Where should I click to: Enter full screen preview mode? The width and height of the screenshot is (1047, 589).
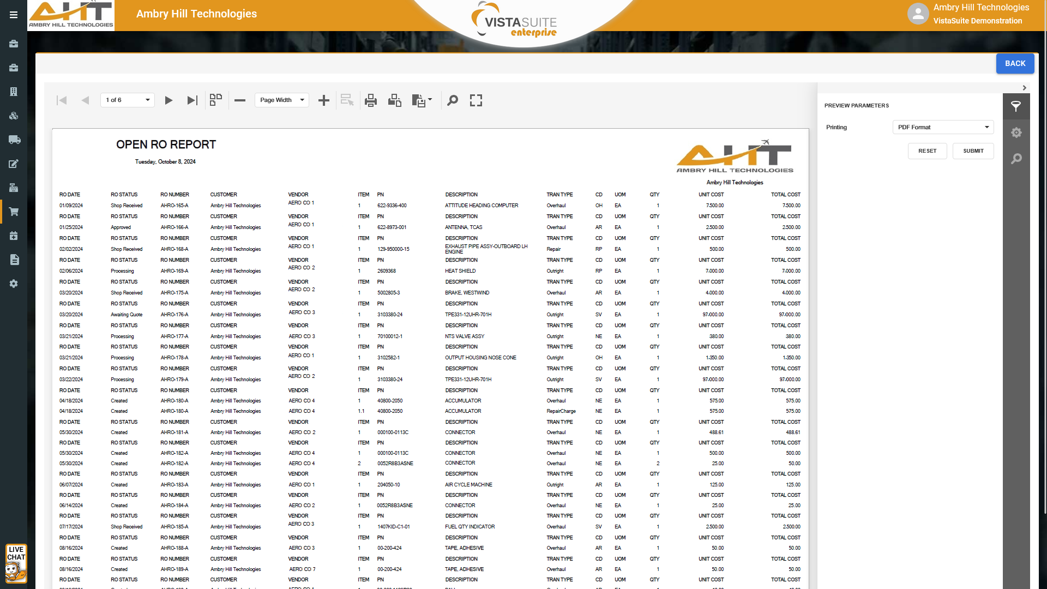pos(476,100)
